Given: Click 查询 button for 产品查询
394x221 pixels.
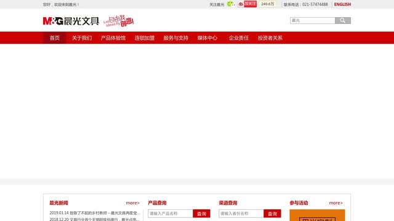Looking at the screenshot, I should point(201,214).
